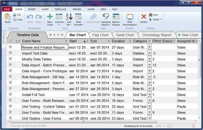Select the Review and Finalize Requirements cell

[44, 47]
